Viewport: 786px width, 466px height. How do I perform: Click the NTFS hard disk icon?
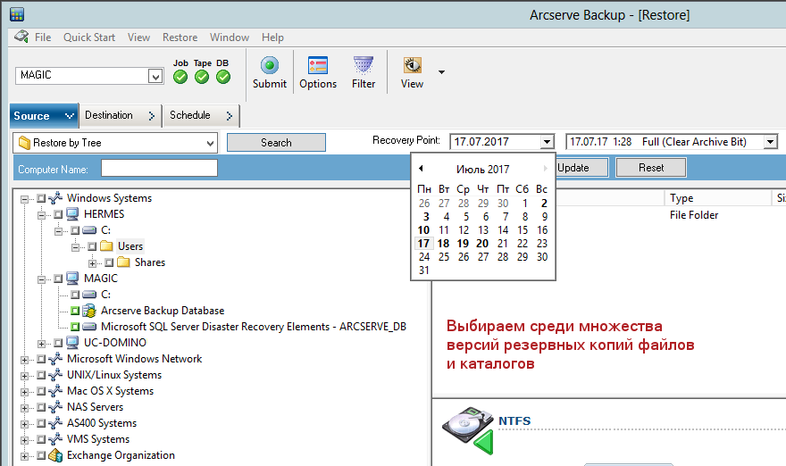[x=468, y=430]
